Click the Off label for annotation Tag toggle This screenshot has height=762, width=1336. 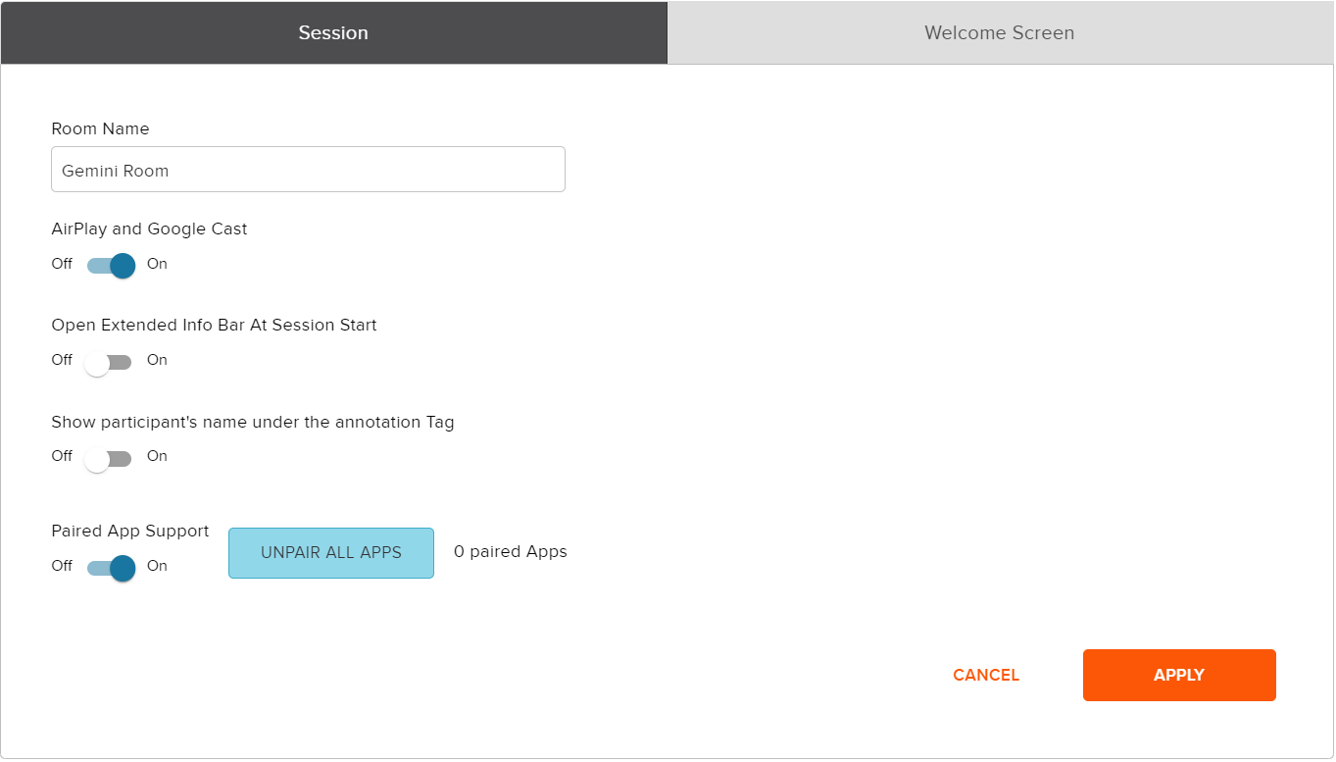coord(61,456)
